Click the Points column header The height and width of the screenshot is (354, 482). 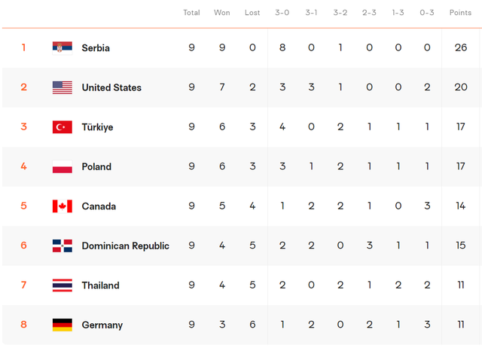coord(460,13)
